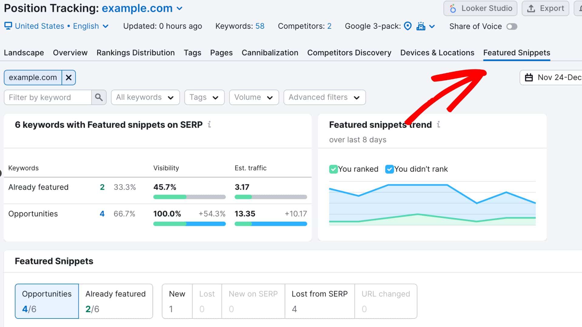Open the Competitors Discovery tab
The height and width of the screenshot is (327, 582).
[349, 53]
